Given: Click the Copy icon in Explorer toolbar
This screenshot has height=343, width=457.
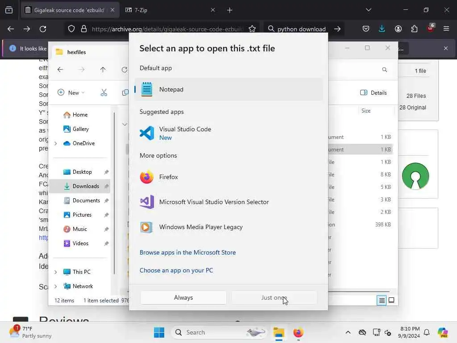Looking at the screenshot, I should [x=125, y=92].
